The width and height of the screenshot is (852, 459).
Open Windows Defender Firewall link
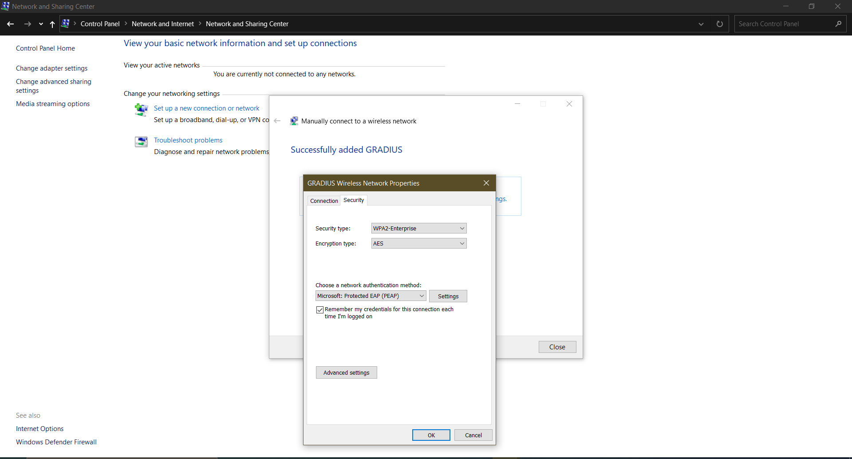tap(56, 442)
